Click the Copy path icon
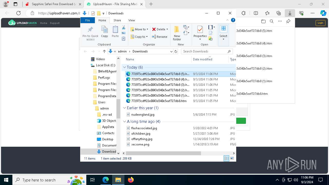Screen dimensions: 329x185 click(124, 33)
